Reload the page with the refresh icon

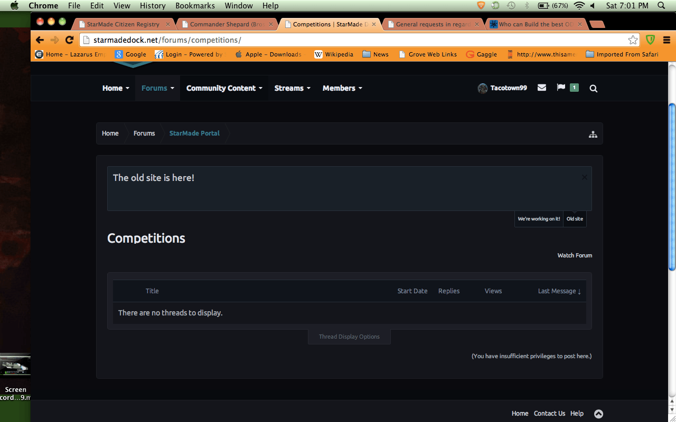69,40
